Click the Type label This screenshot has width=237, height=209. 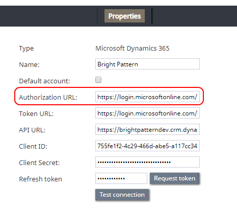pos(27,49)
